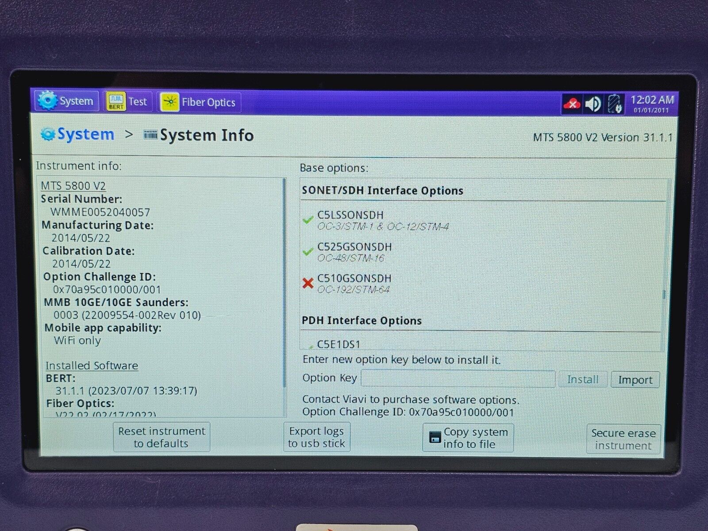The image size is (708, 531).
Task: Click the System gear icon in top tab
Action: (x=47, y=101)
